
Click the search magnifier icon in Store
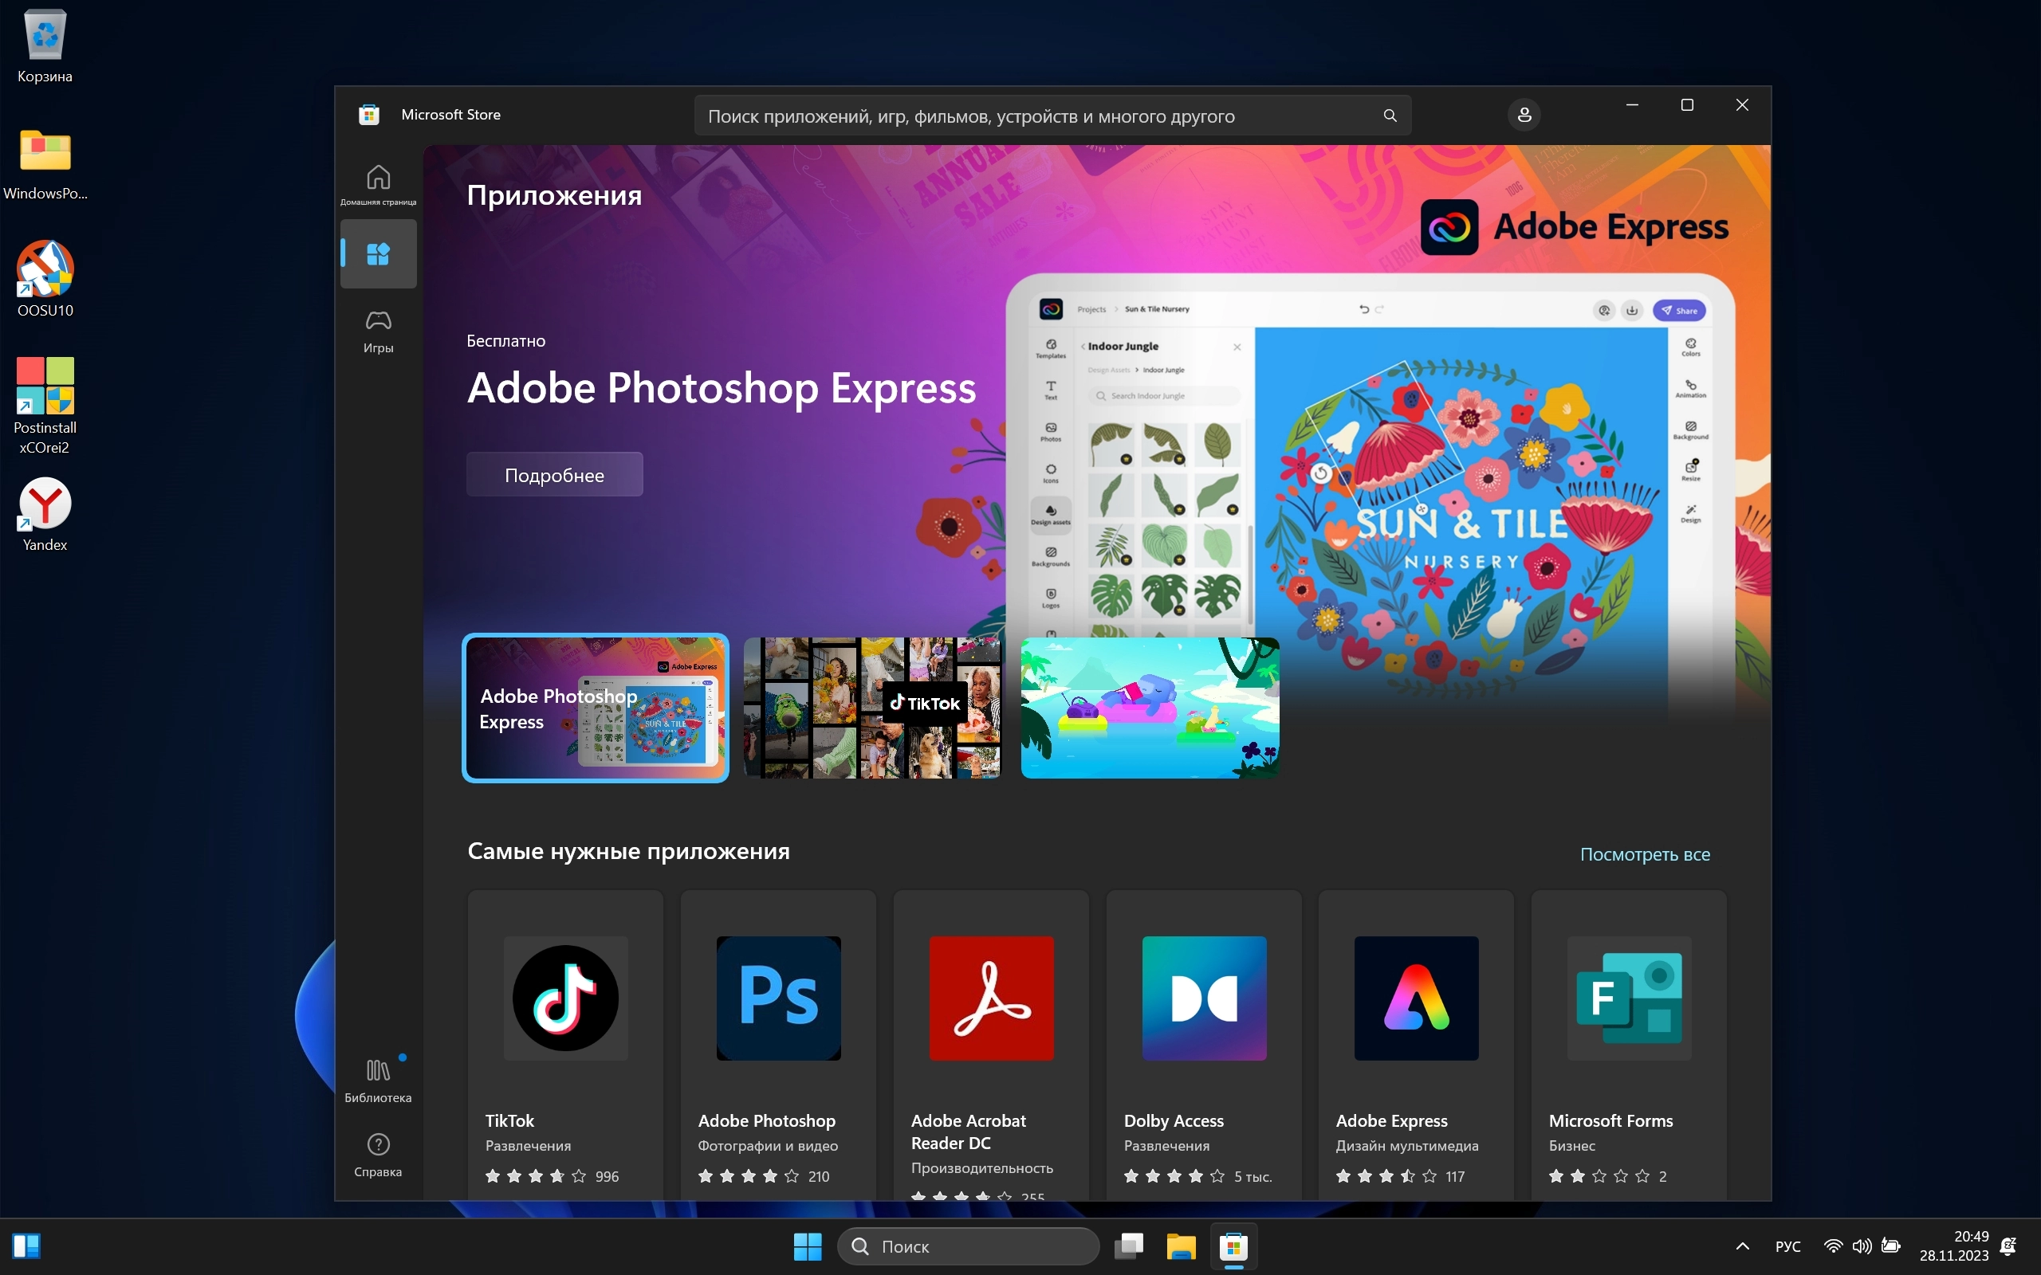(1389, 116)
